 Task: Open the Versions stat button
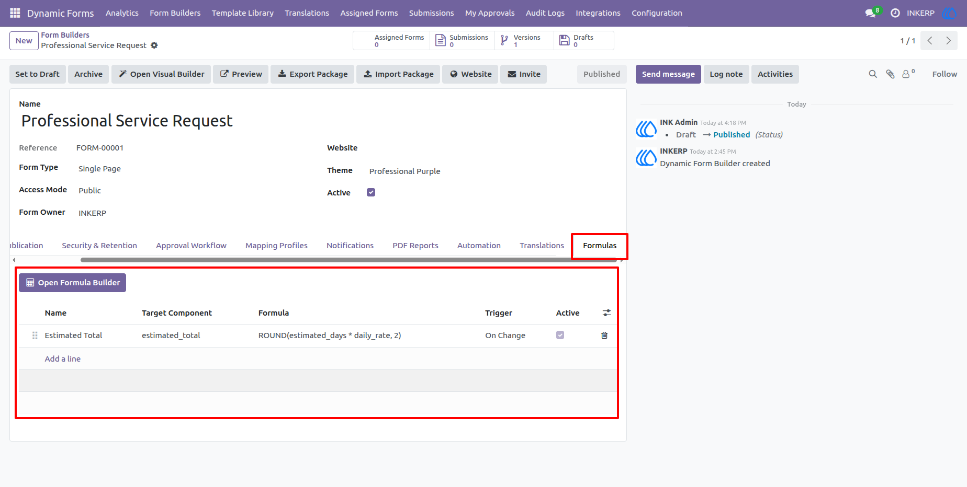point(524,40)
